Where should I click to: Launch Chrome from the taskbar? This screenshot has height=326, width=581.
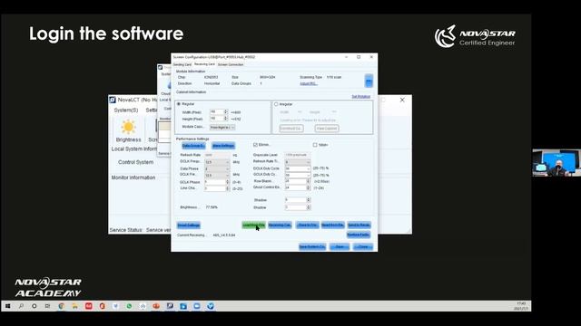(61, 306)
